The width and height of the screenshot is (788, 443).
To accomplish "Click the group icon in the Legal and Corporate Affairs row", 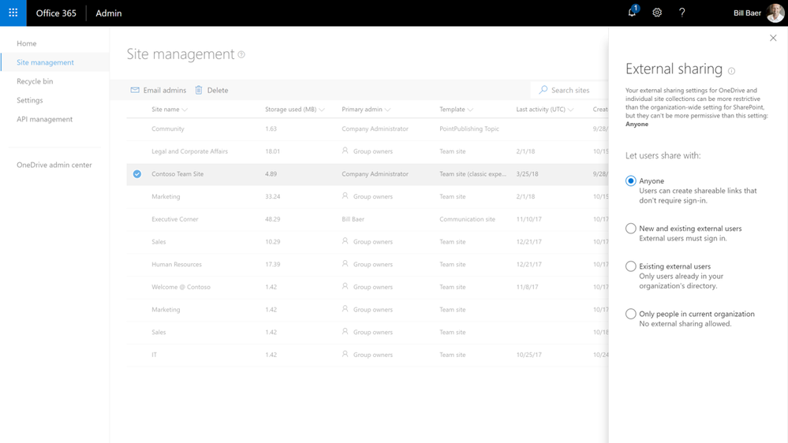I will coord(345,151).
